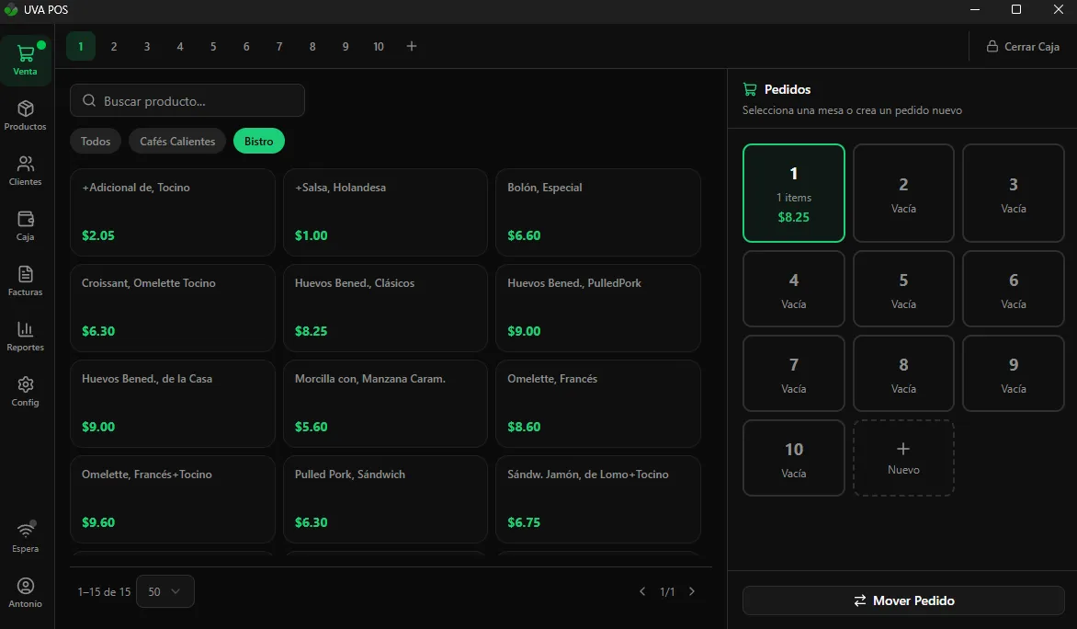Switch to order tab 5
1077x629 pixels.
point(213,47)
